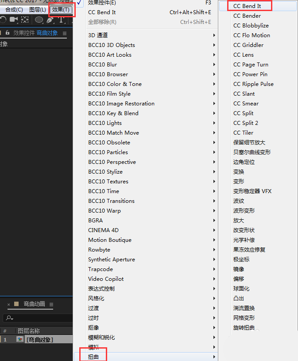Click the 图层名称 column header
The width and height of the screenshot is (298, 361).
[29, 331]
